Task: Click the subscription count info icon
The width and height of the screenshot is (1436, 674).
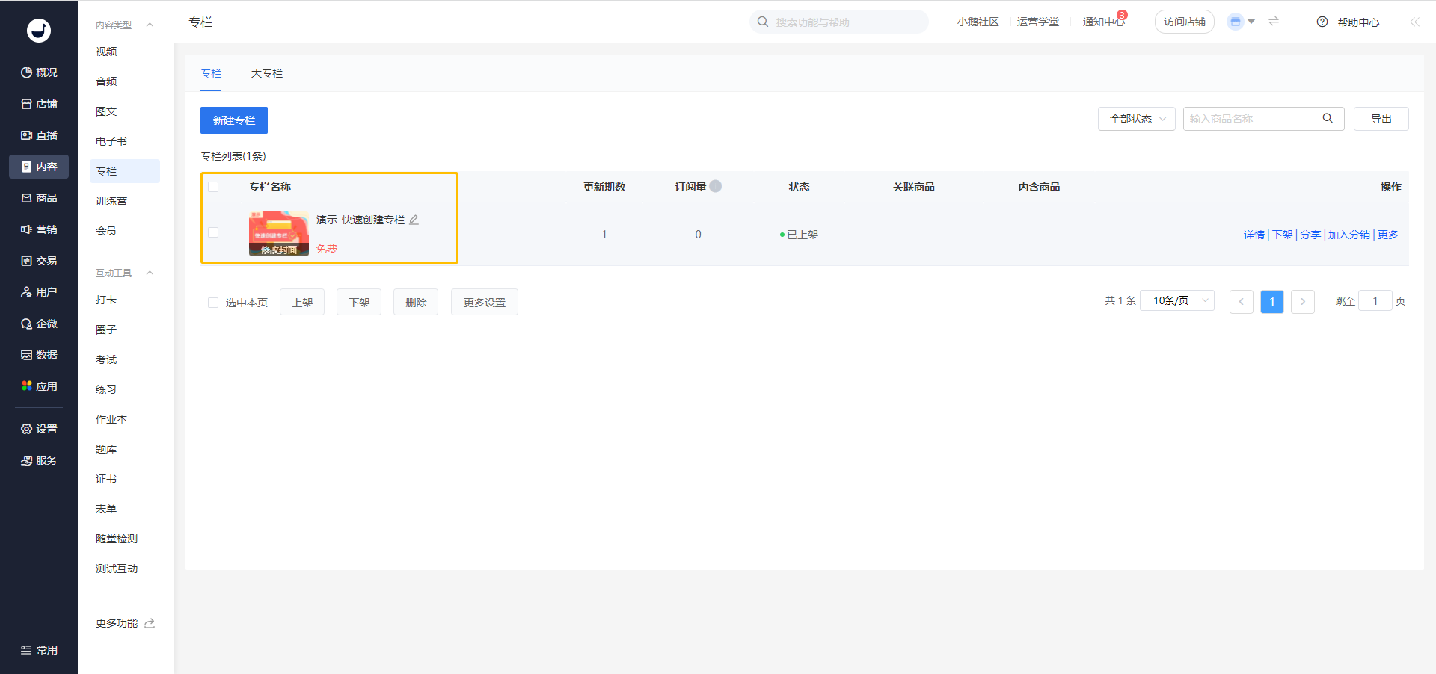Action: (x=716, y=186)
